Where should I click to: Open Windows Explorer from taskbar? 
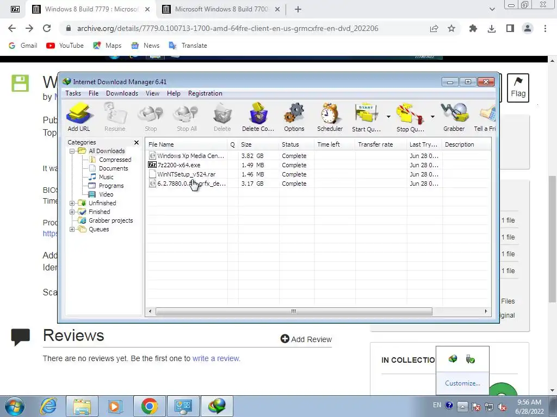point(82,406)
